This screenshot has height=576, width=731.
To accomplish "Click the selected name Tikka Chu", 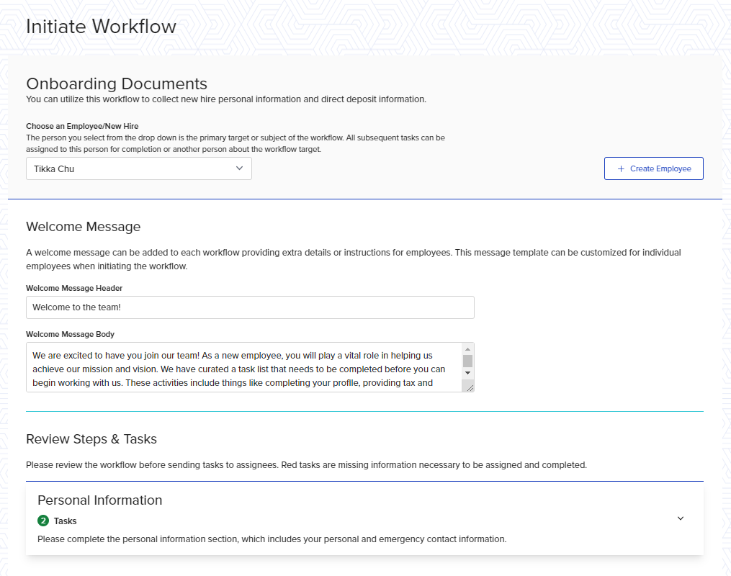I will (54, 169).
